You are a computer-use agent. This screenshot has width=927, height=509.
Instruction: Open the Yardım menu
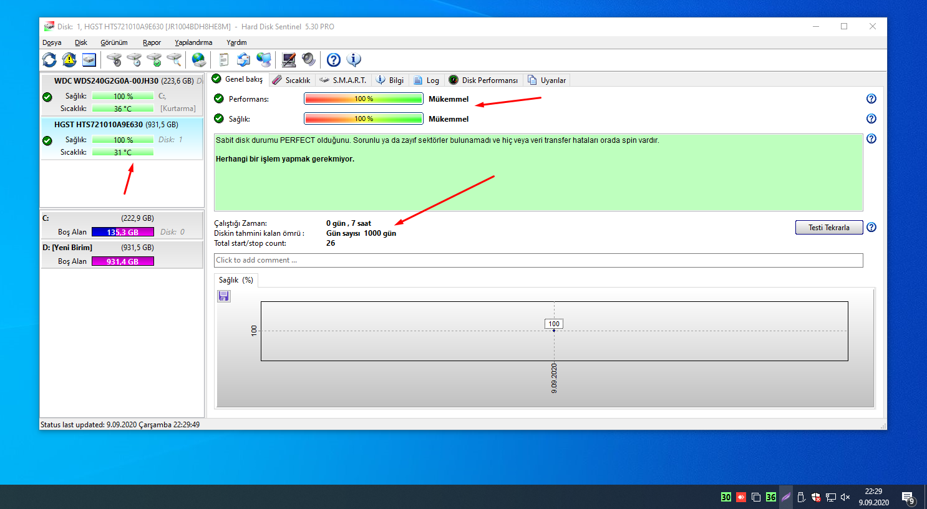pyautogui.click(x=236, y=42)
